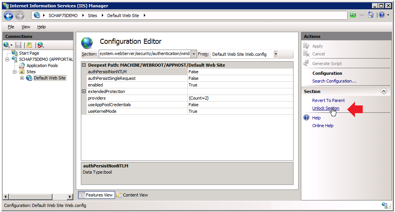395x212 pixels.
Task: Click the Unlock Section link
Action: coord(325,108)
